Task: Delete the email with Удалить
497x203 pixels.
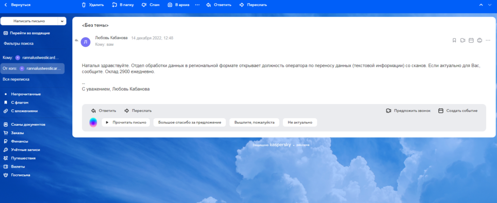Action: click(93, 5)
